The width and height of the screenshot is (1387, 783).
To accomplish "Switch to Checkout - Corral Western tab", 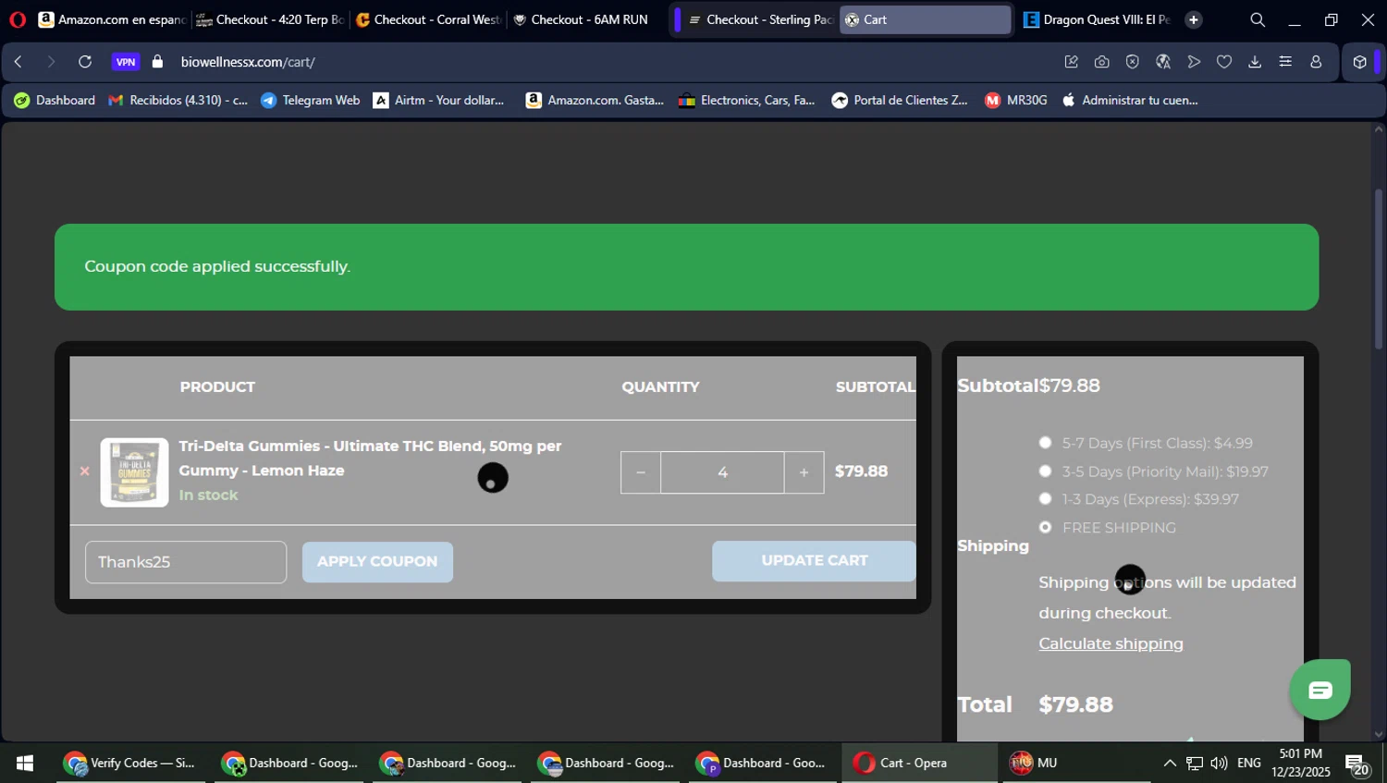I will [x=428, y=19].
